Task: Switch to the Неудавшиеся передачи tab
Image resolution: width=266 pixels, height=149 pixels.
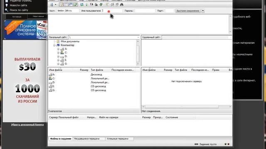Action: [89, 139]
